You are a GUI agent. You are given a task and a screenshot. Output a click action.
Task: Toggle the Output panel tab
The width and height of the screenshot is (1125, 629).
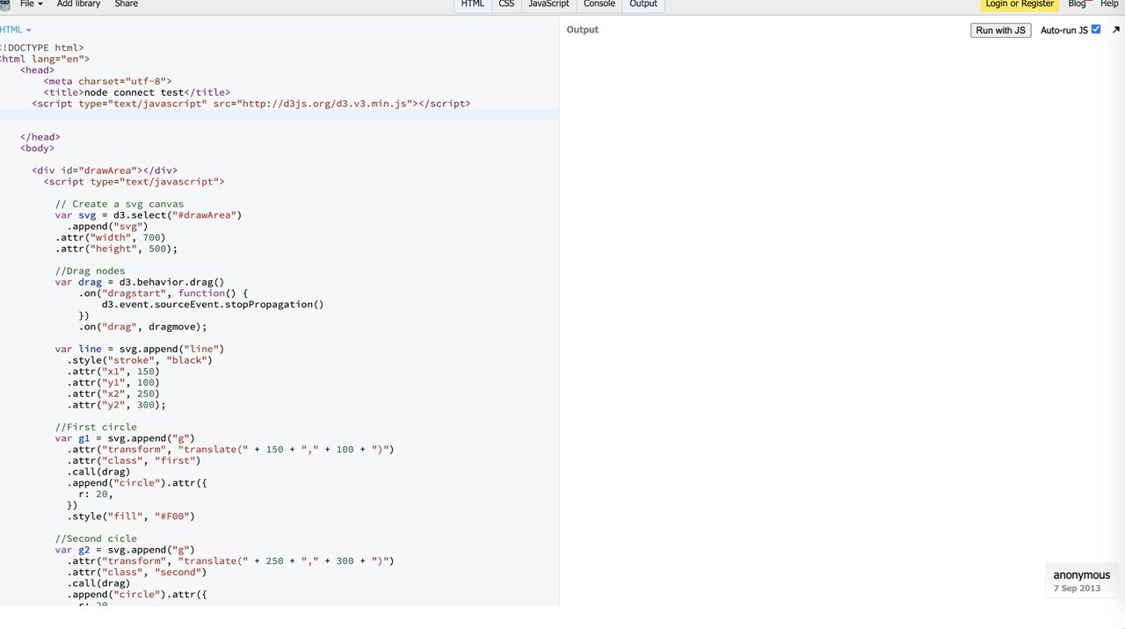click(643, 4)
